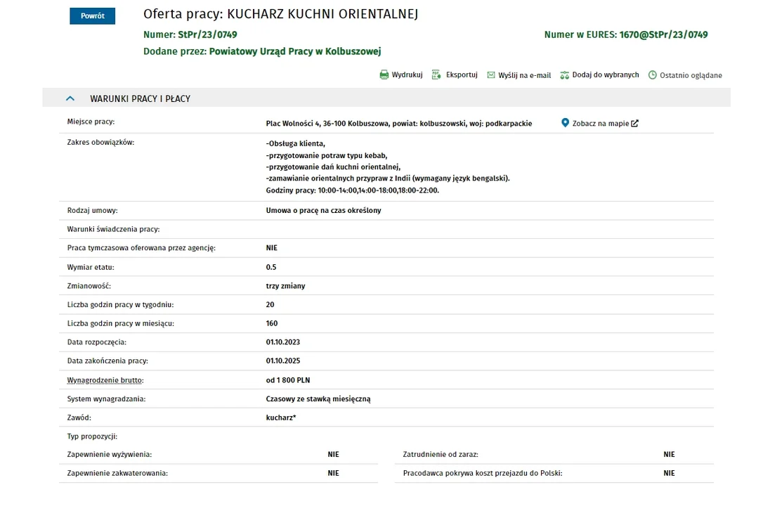The image size is (782, 506).
Task: Click the Zakres obowiązków label
Action: pyautogui.click(x=100, y=142)
